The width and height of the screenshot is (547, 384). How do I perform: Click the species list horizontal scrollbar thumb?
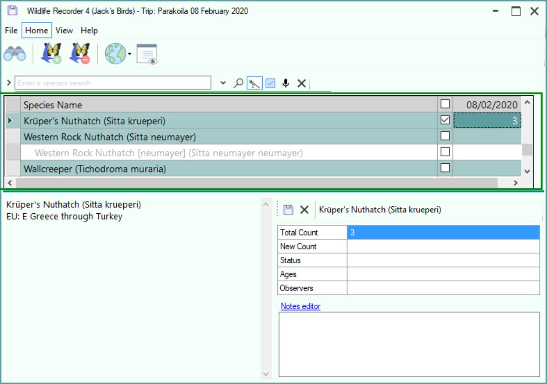[257, 183]
